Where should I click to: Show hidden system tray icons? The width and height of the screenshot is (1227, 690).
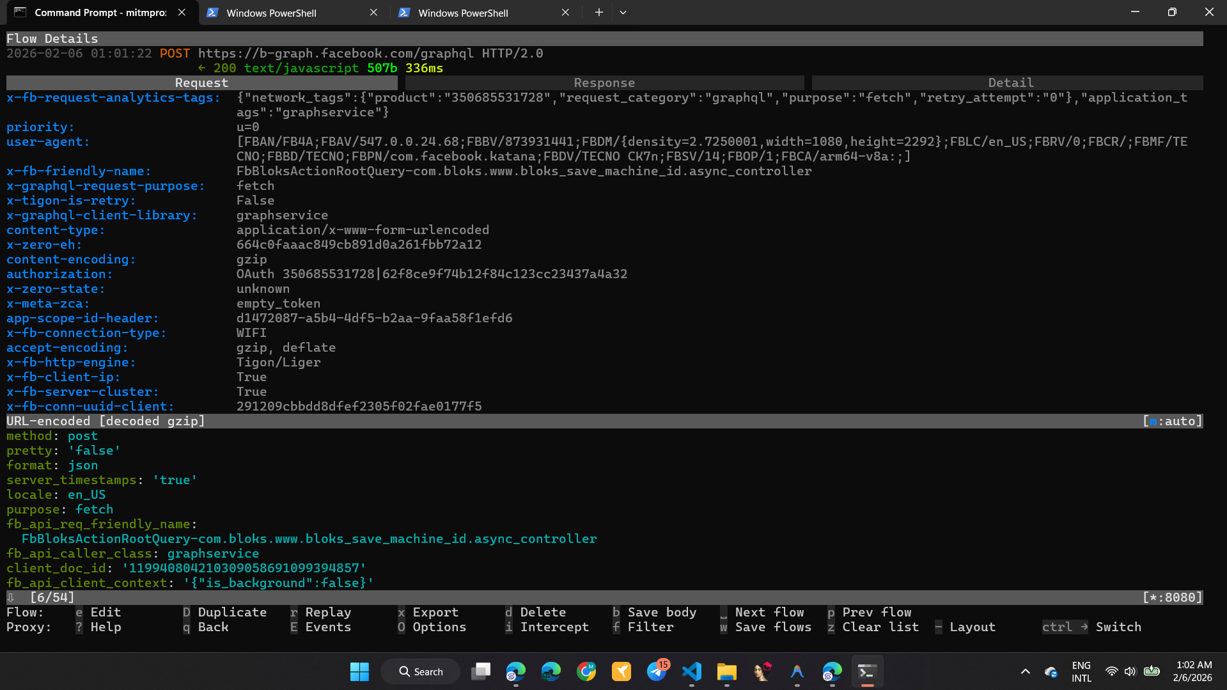[1026, 671]
